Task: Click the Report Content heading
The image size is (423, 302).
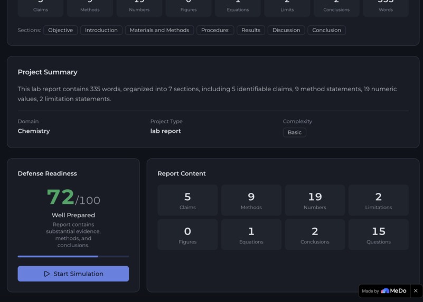Action: 182,173
